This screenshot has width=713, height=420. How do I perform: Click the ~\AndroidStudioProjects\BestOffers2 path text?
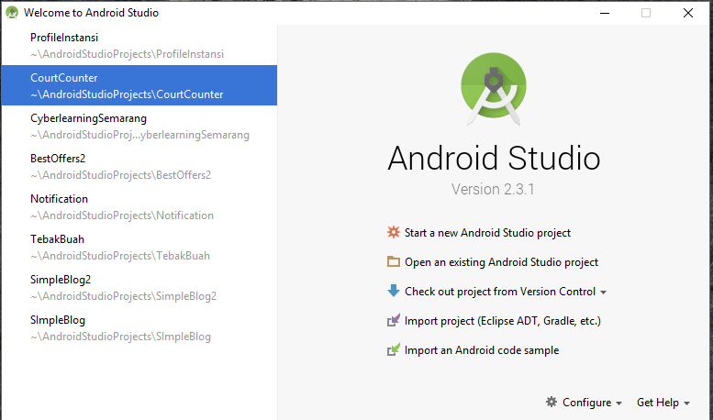pos(120,175)
